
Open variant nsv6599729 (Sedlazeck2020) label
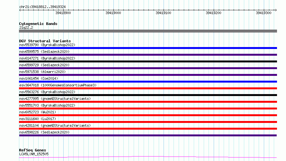pos(44,65)
